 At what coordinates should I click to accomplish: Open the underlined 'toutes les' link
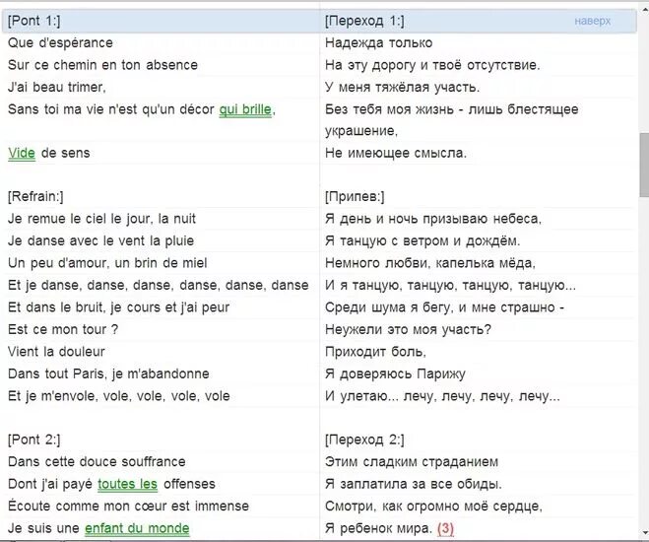127,484
